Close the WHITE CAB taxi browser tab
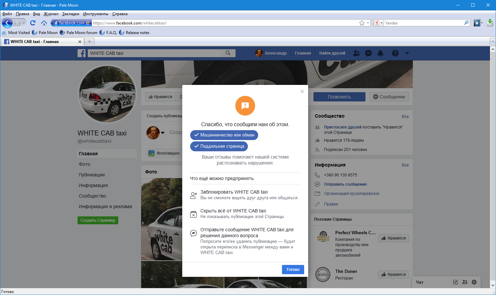The image size is (496, 295). 80,42
